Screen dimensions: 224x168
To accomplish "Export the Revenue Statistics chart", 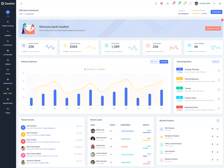I will 155,62.
